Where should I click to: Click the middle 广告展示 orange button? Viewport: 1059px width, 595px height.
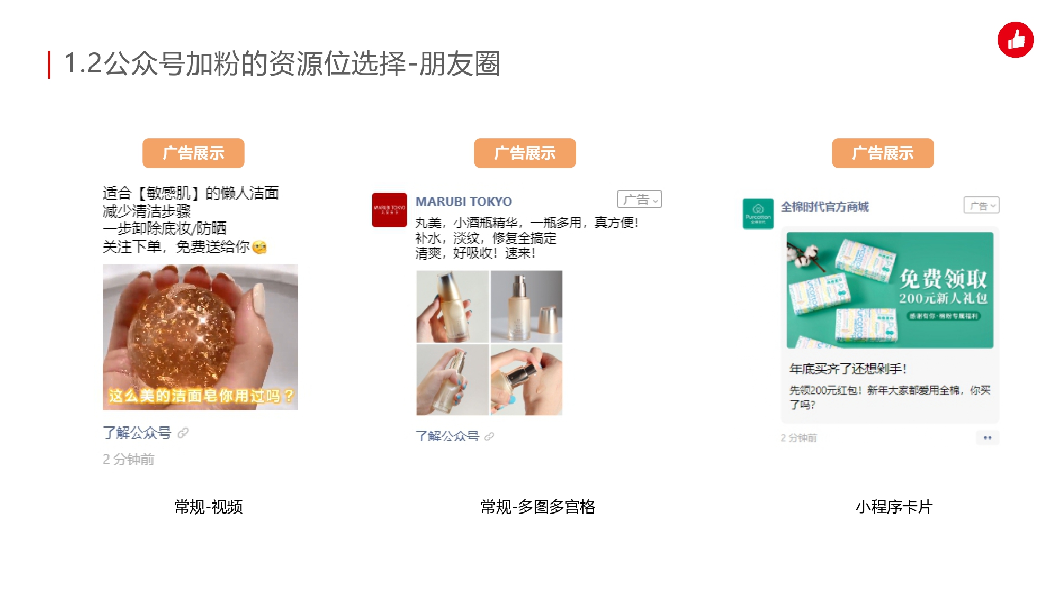coord(525,153)
